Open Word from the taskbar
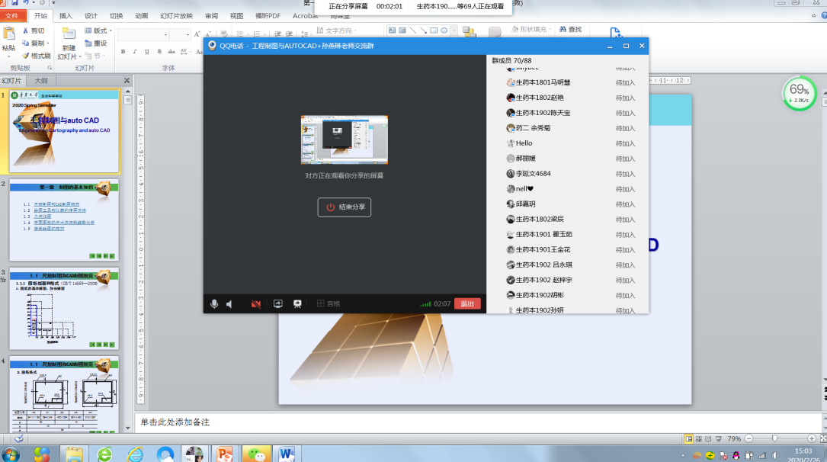This screenshot has width=827, height=462. click(x=287, y=454)
